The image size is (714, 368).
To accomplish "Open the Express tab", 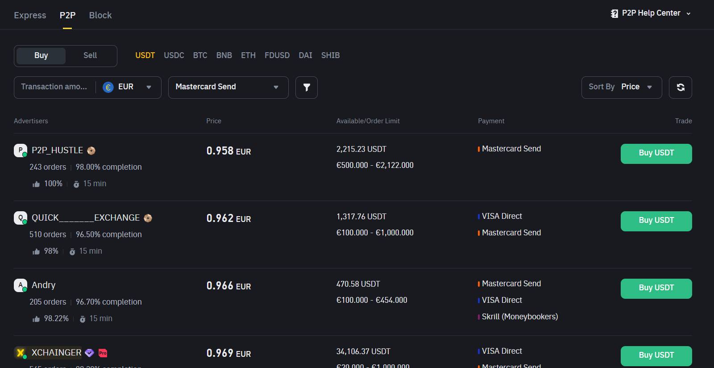I will 30,15.
